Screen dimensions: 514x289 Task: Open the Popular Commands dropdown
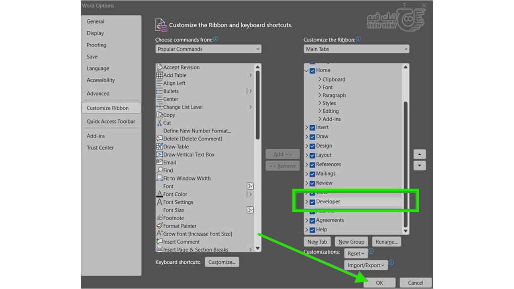[x=208, y=49]
